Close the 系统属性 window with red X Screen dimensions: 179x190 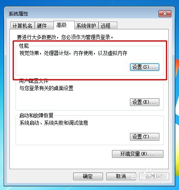tap(165, 14)
